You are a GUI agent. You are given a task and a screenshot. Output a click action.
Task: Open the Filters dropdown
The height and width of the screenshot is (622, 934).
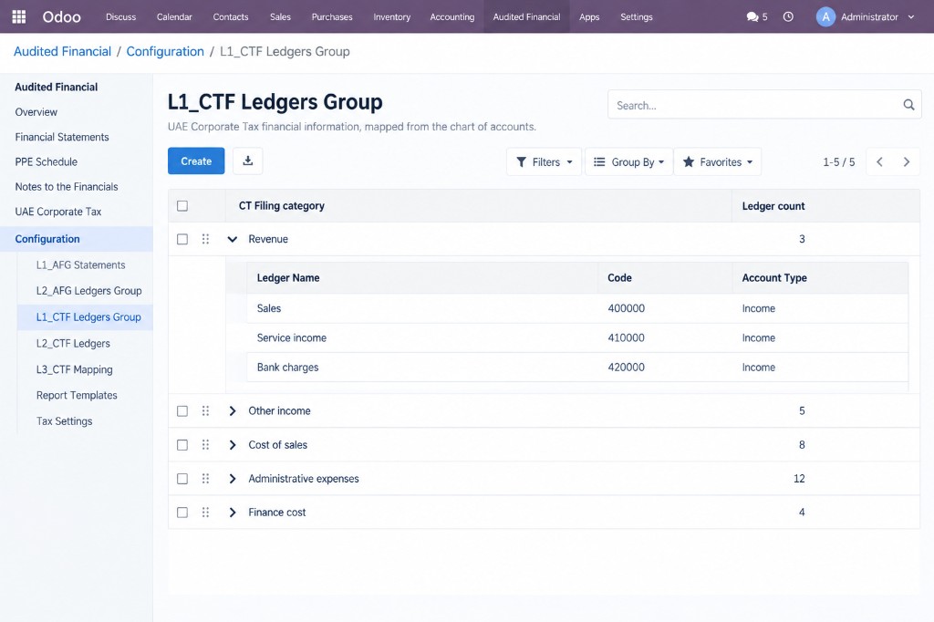click(544, 162)
